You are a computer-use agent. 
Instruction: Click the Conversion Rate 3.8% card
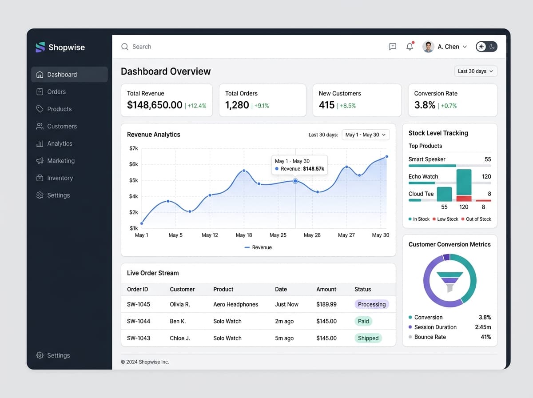(453, 100)
